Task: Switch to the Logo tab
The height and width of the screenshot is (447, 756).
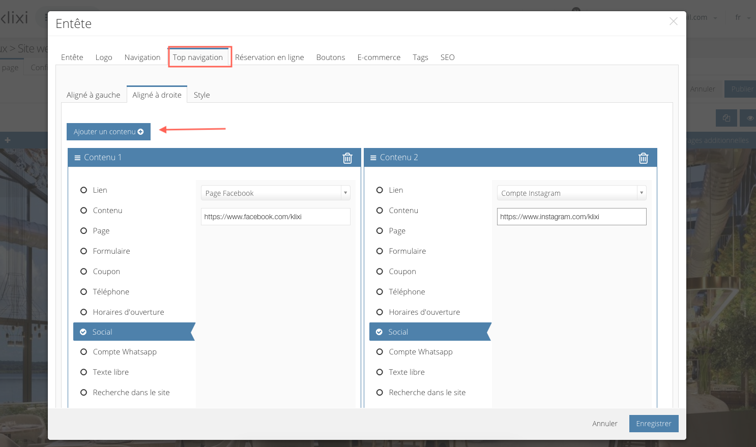Action: pyautogui.click(x=104, y=57)
